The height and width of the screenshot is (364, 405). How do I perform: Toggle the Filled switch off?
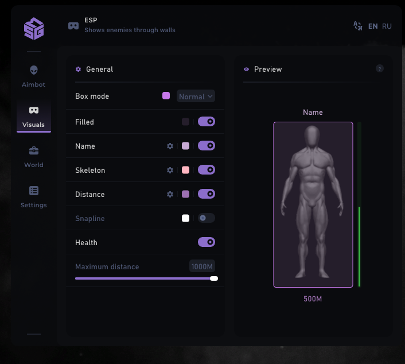coord(207,122)
